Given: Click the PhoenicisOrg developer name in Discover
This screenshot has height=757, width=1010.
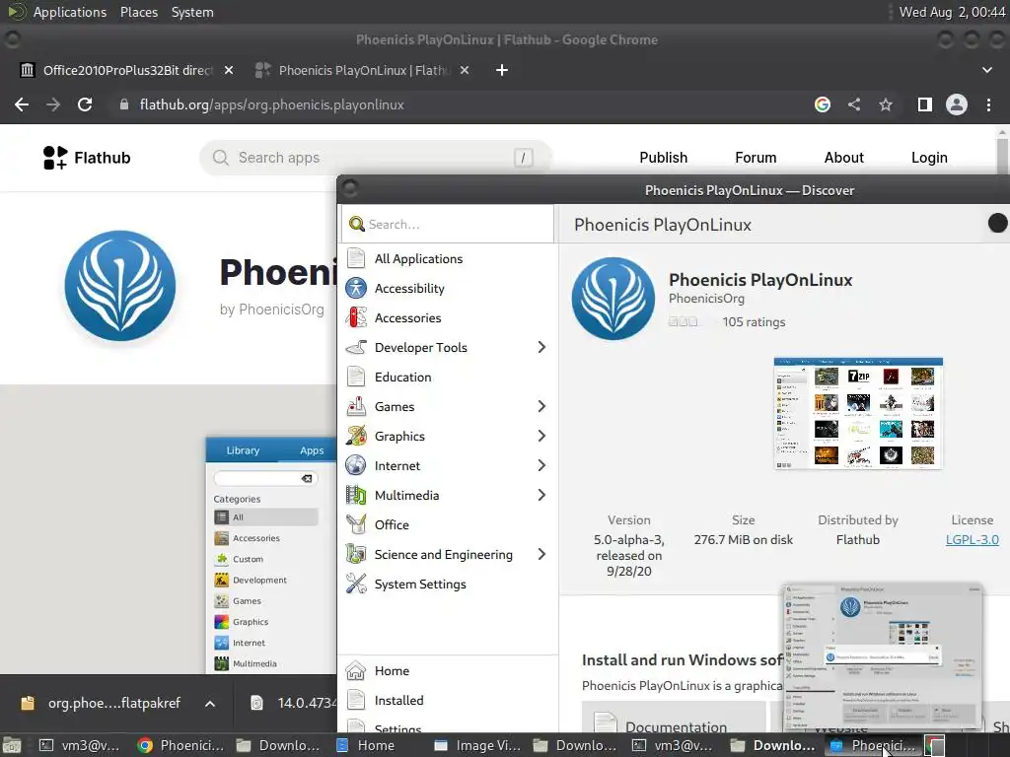Looking at the screenshot, I should point(706,299).
